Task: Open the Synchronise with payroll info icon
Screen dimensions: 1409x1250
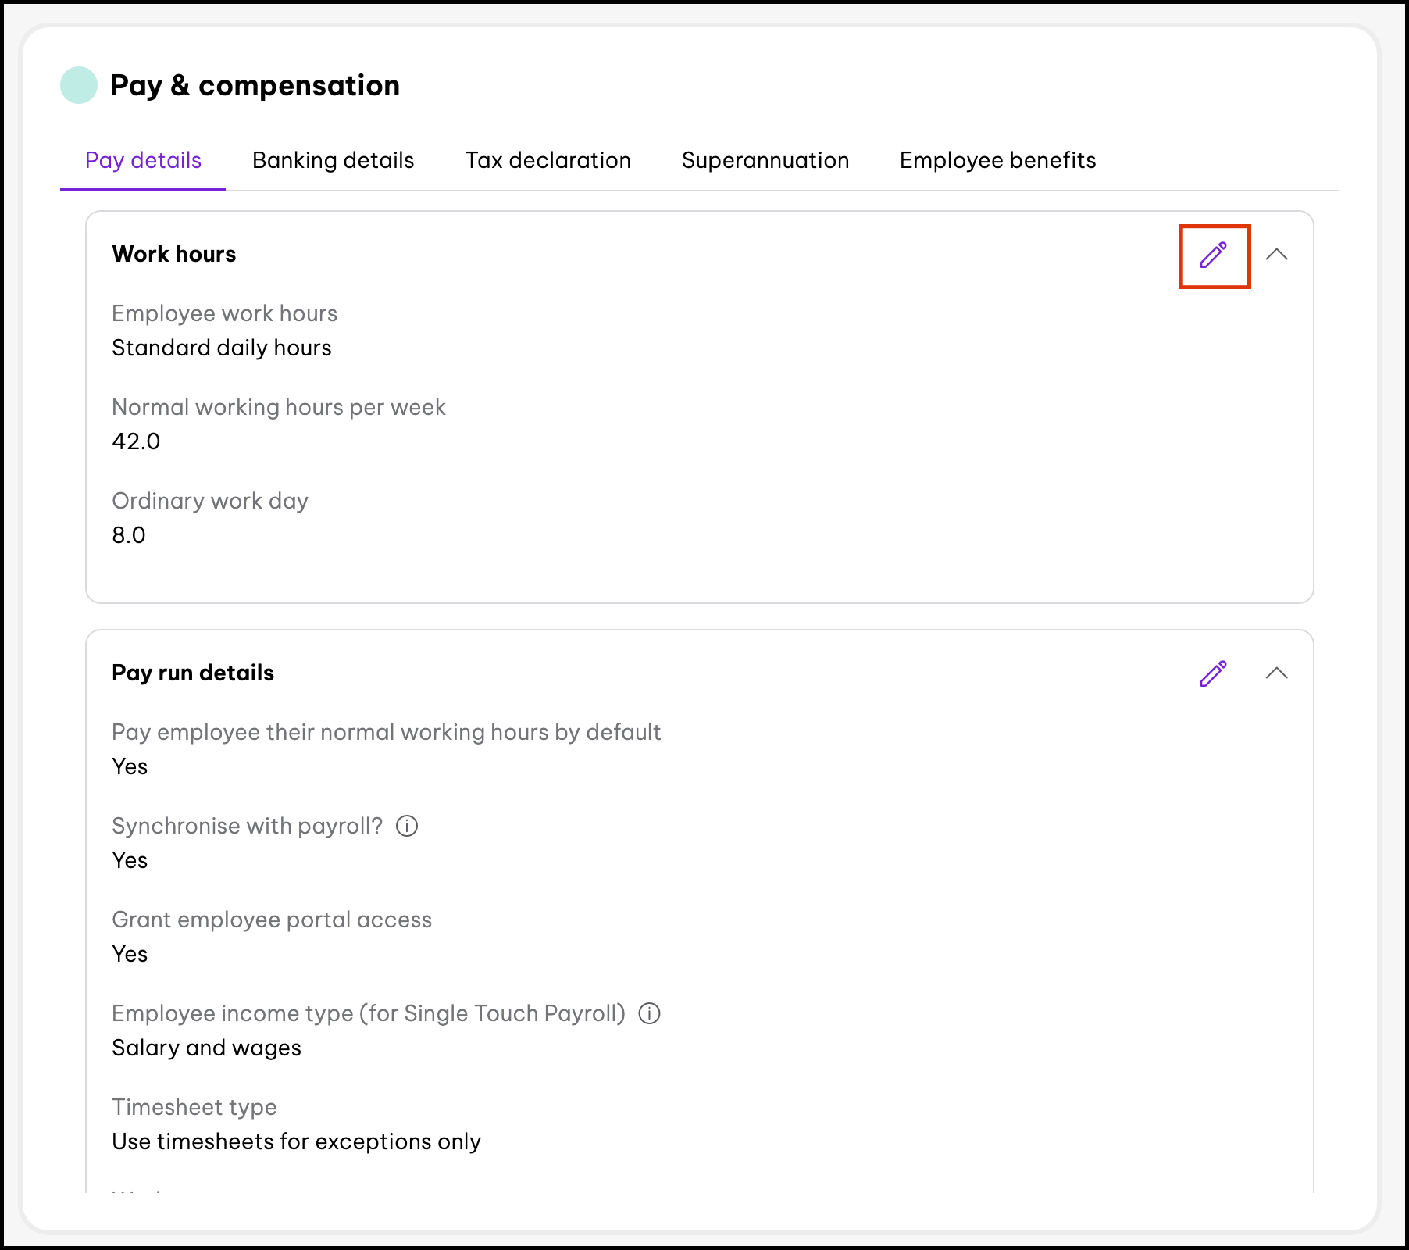Action: [407, 826]
